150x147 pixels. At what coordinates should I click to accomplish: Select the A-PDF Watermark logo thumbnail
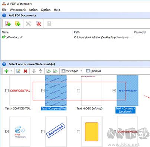pyautogui.click(x=20, y=132)
